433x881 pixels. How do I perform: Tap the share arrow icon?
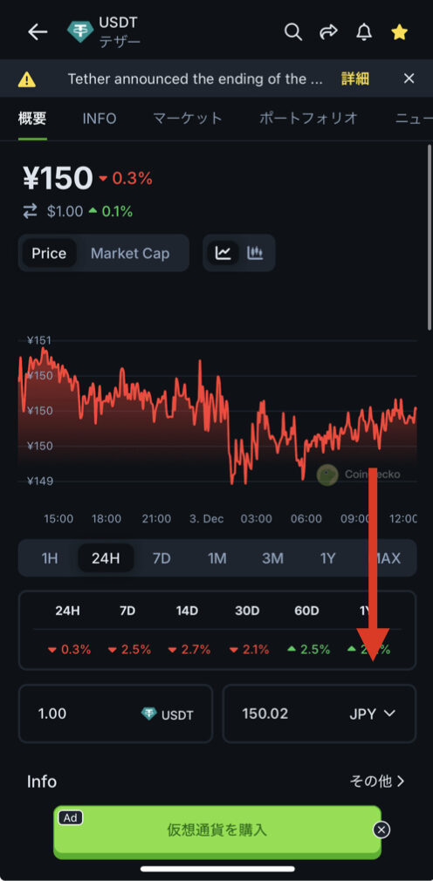(328, 32)
